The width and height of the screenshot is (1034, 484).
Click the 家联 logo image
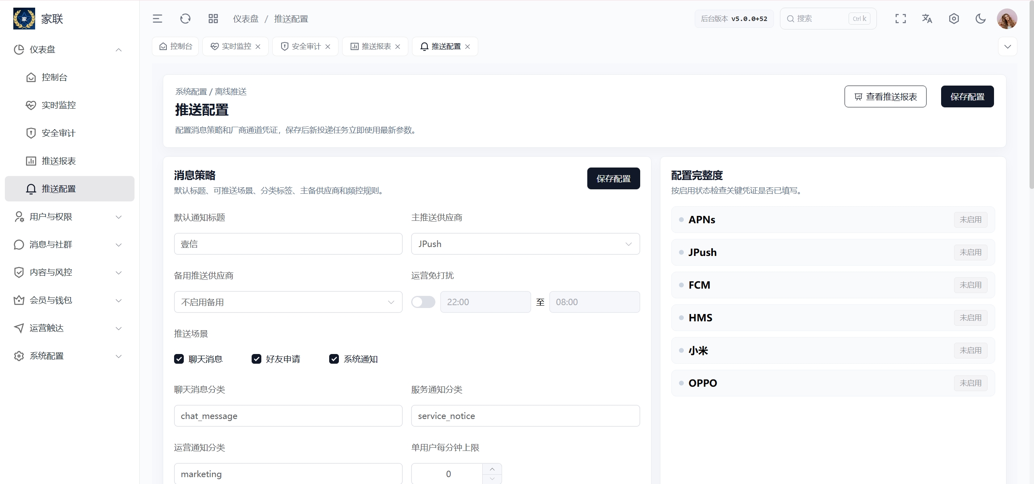[x=24, y=19]
